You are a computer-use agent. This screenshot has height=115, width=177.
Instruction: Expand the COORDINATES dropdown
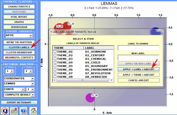(32, 79)
